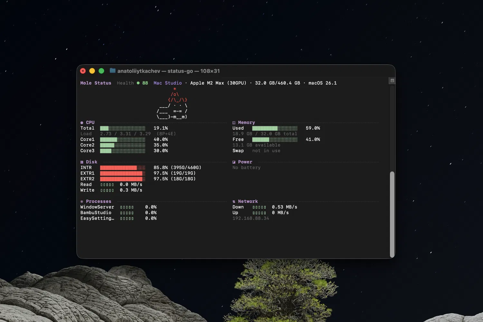Click the Memory Free value '41.0%'

pyautogui.click(x=313, y=139)
